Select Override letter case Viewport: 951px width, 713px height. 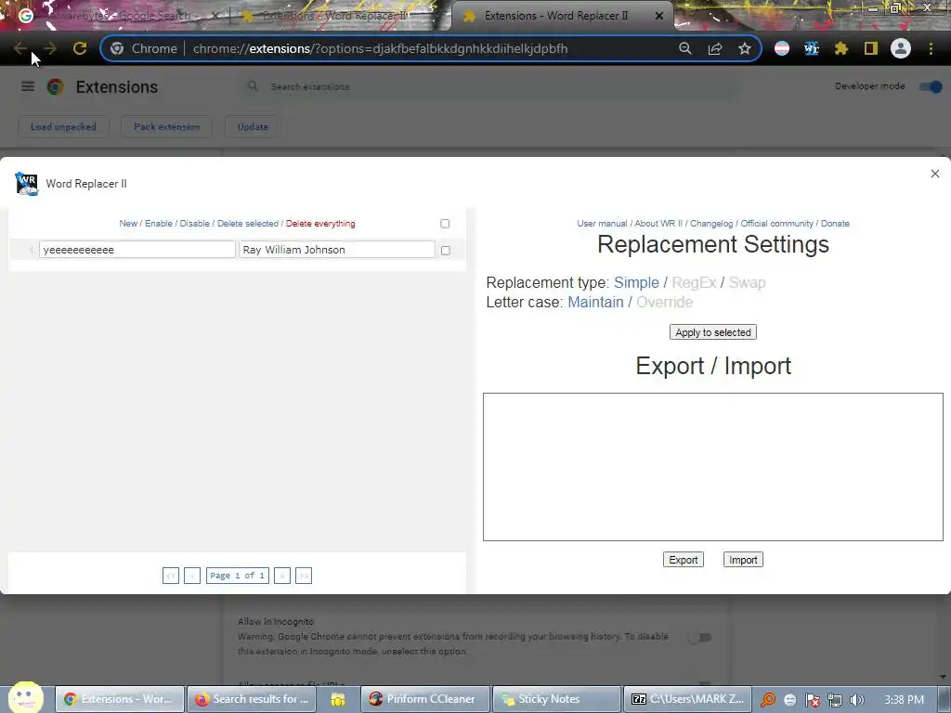[x=664, y=302]
